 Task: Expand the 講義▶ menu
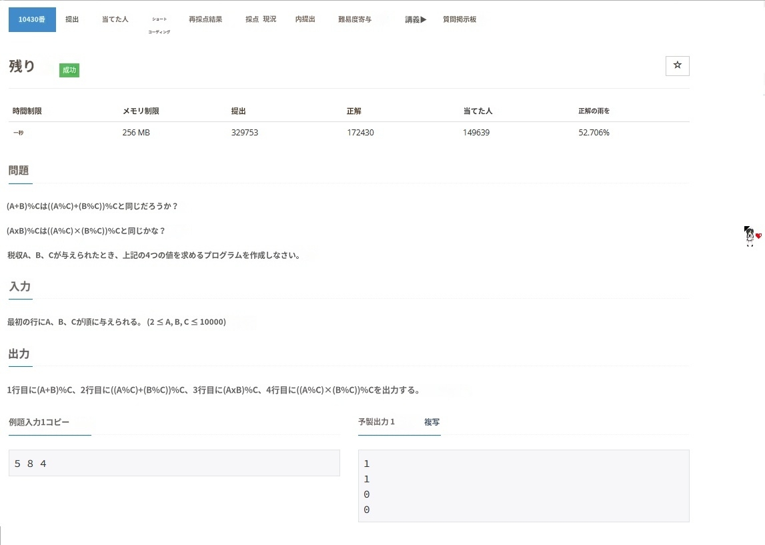pos(416,19)
